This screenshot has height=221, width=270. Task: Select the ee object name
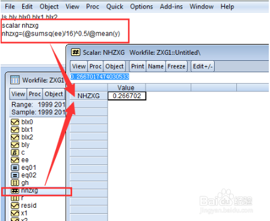(25, 160)
